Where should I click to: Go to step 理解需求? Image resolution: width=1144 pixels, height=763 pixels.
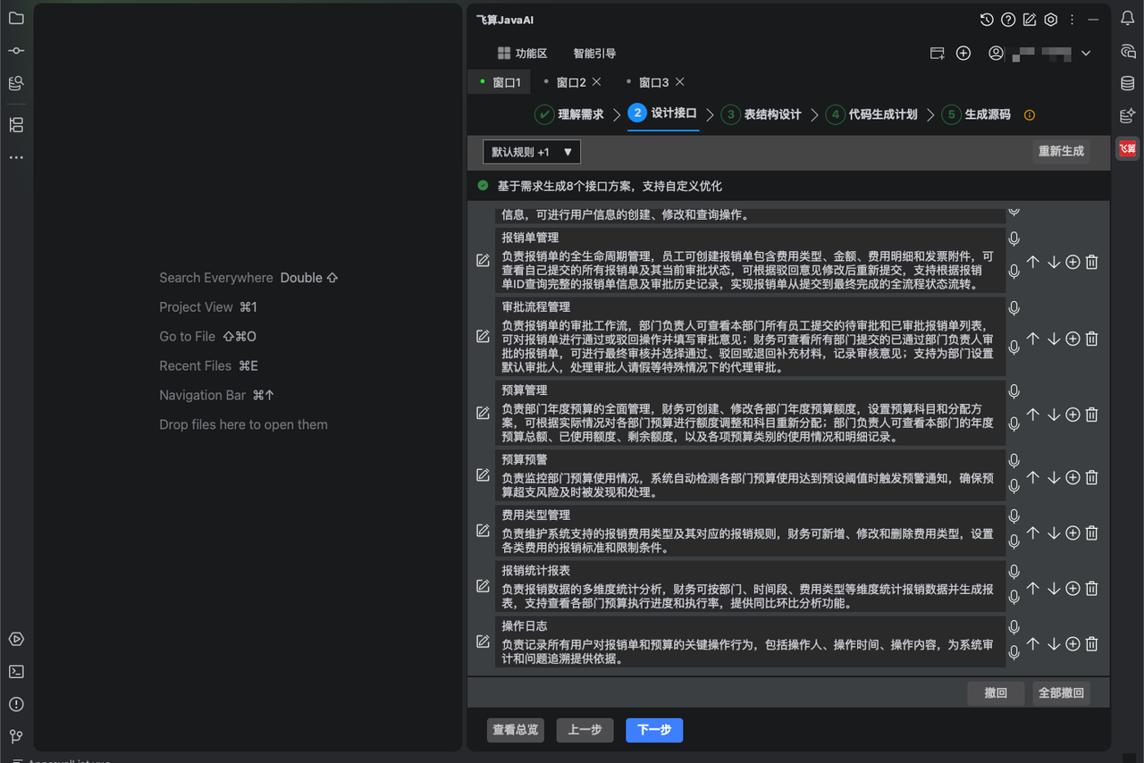coord(569,114)
